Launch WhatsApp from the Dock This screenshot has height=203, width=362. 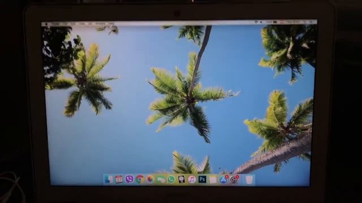pos(171,179)
